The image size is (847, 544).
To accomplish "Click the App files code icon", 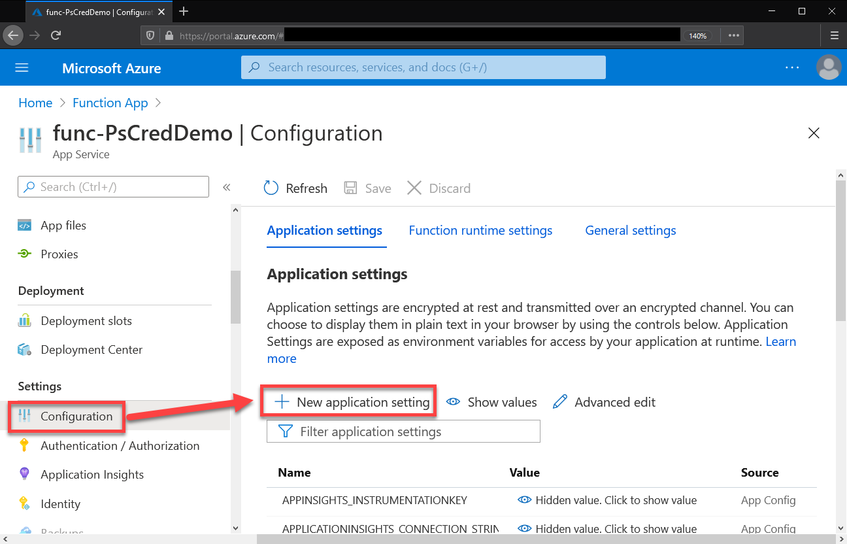I will (x=25, y=226).
